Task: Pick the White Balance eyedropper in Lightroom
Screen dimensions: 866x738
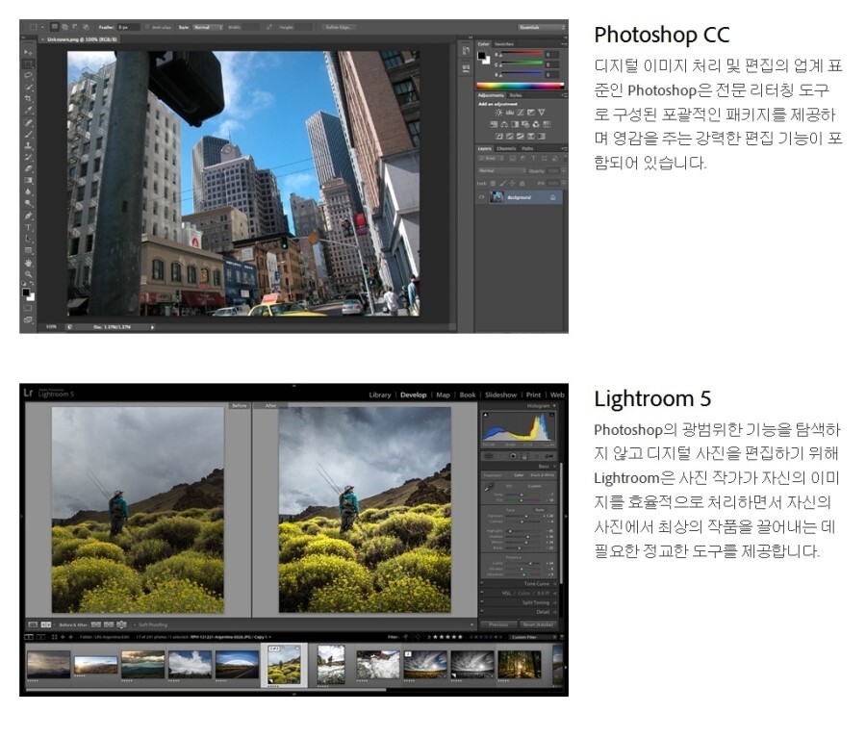Action: [x=489, y=487]
